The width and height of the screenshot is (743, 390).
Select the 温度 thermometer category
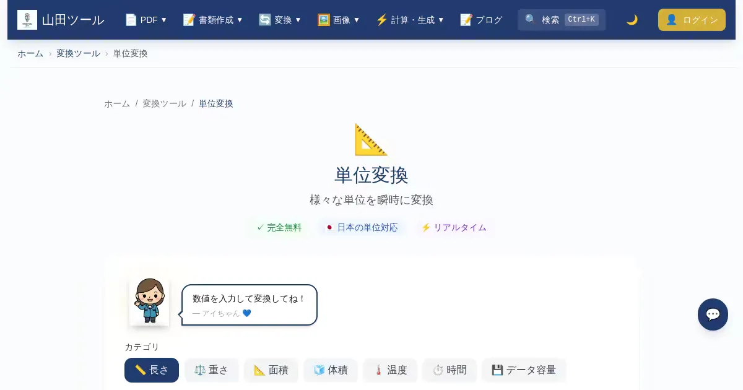point(390,370)
